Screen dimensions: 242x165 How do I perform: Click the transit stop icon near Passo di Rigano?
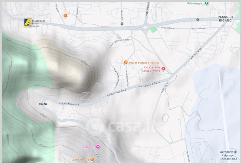(198, 20)
